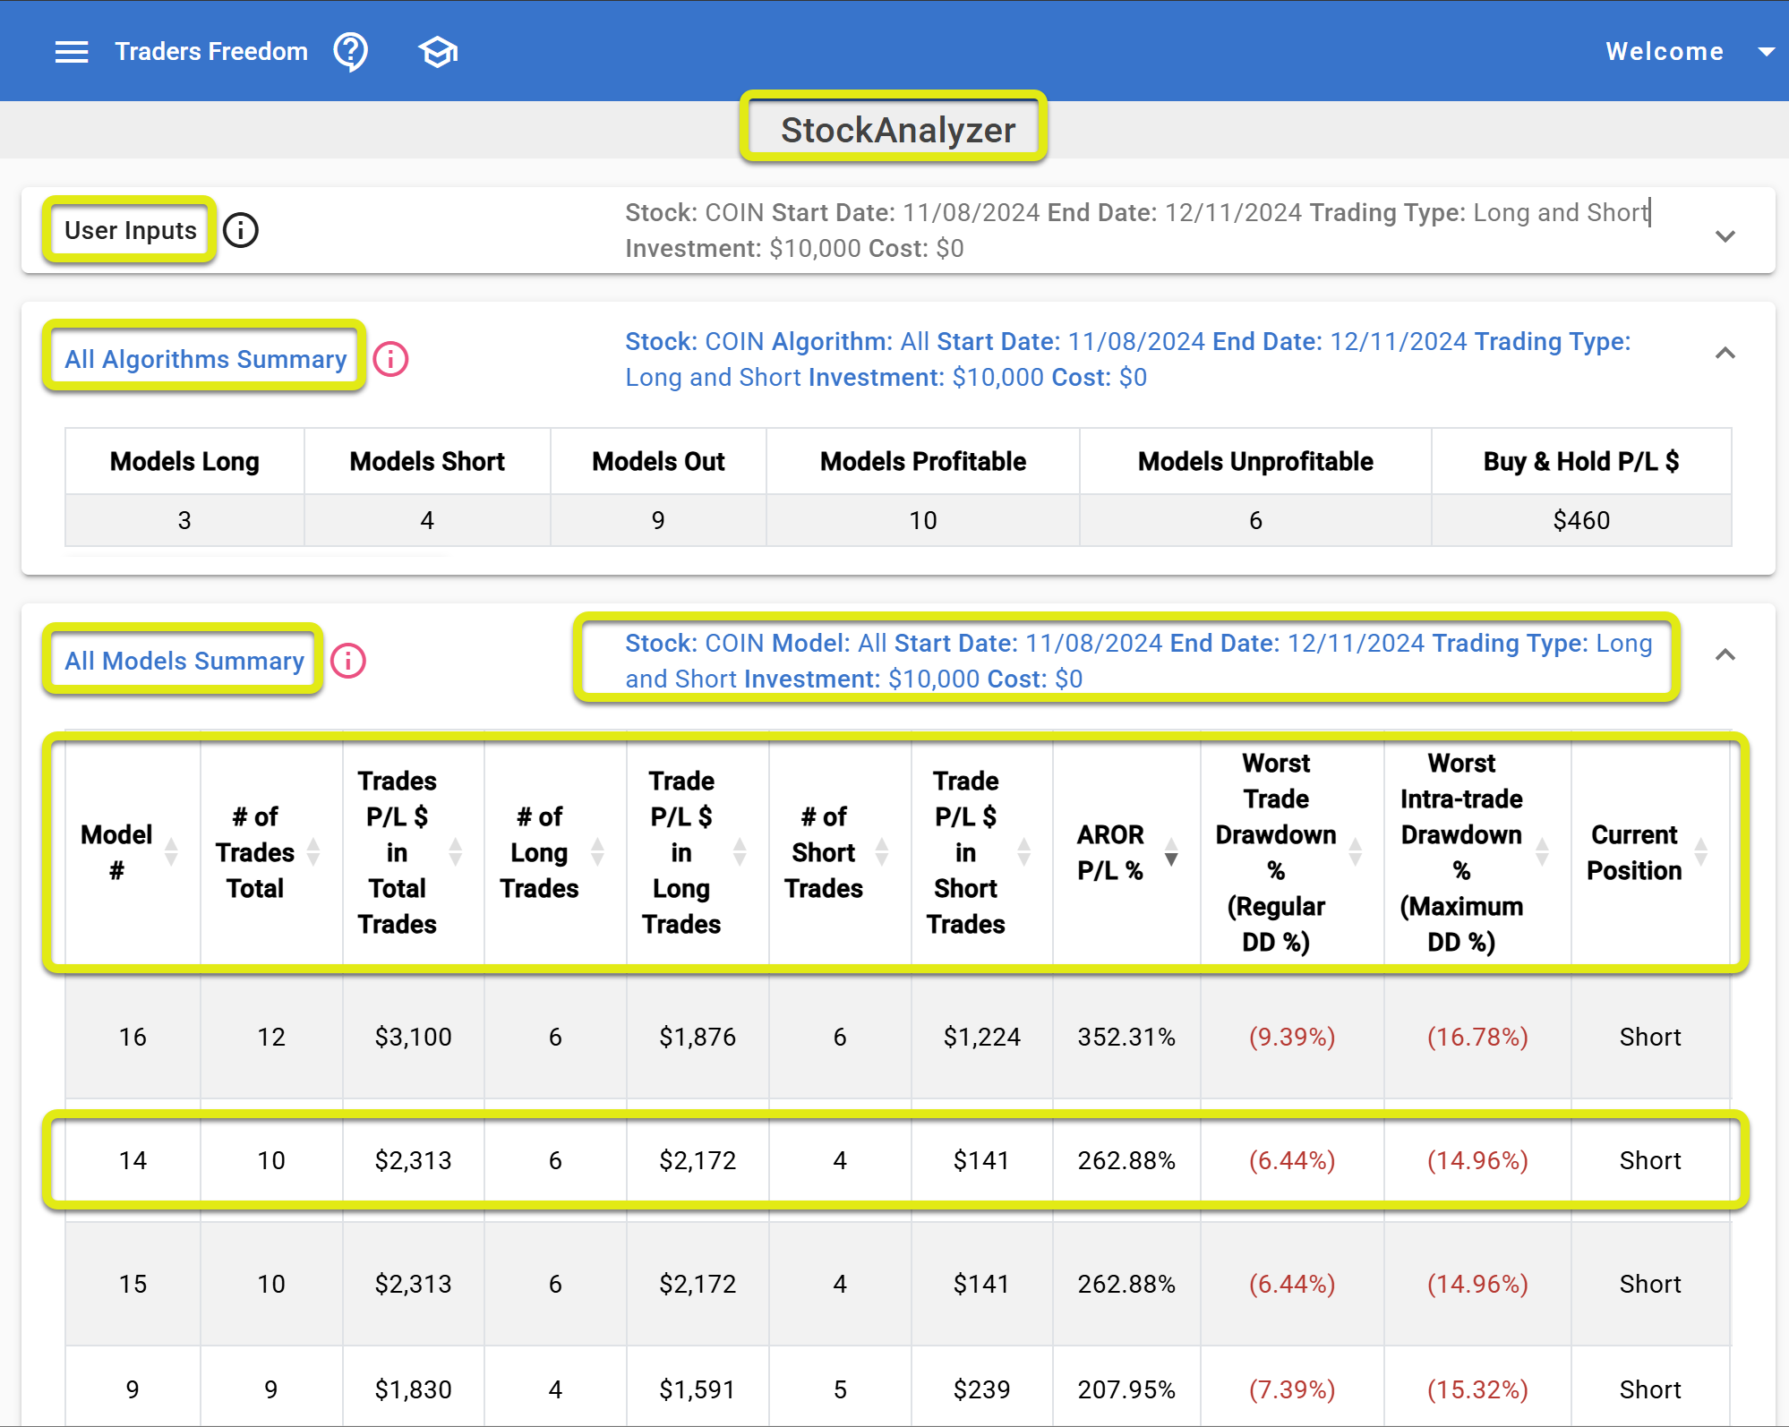Click the 352.31% AROR value

pos(1126,1037)
